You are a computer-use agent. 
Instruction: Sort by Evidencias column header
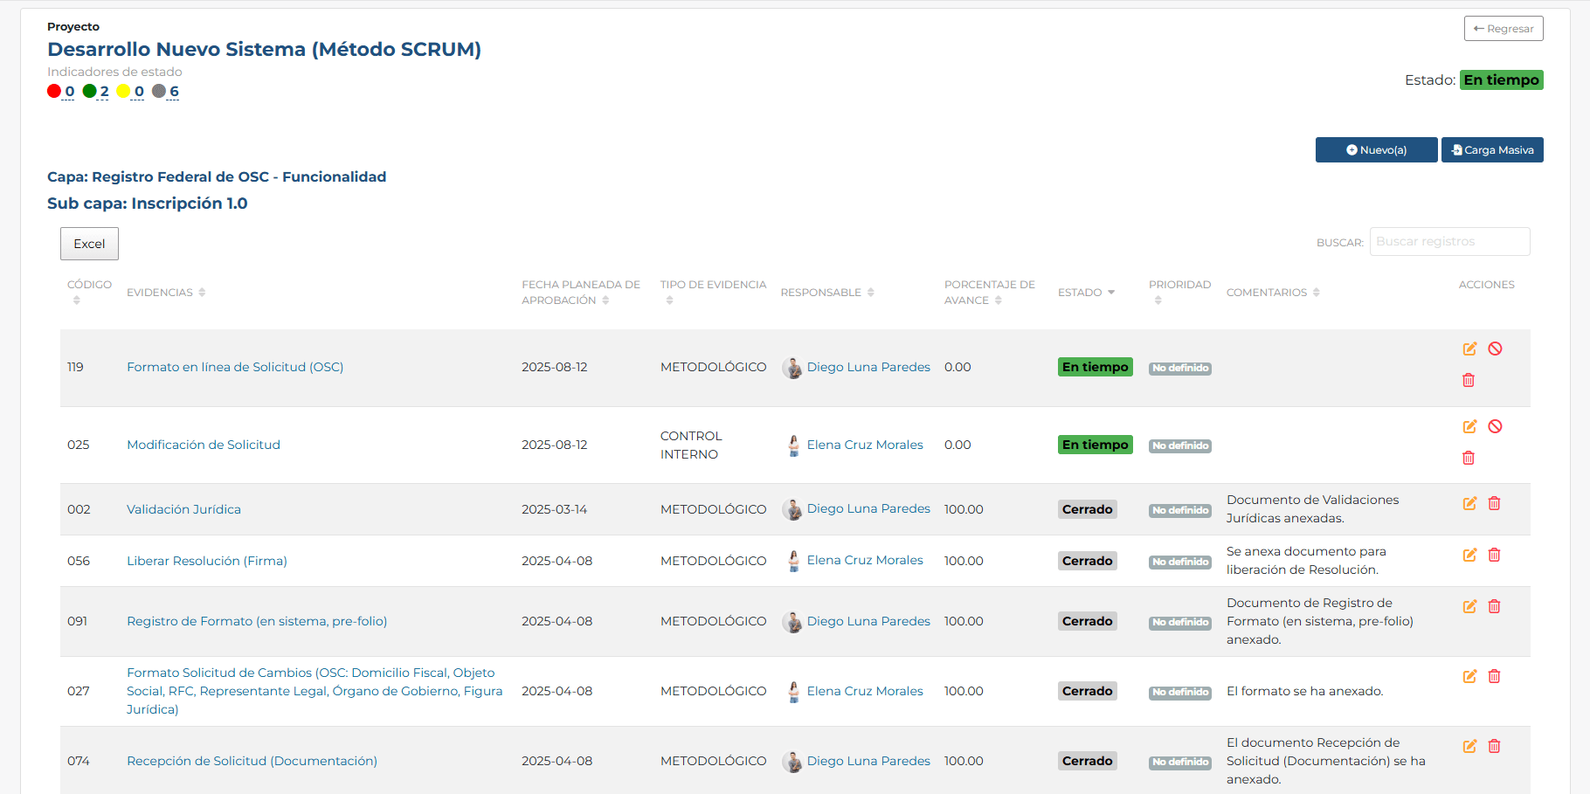coord(166,293)
